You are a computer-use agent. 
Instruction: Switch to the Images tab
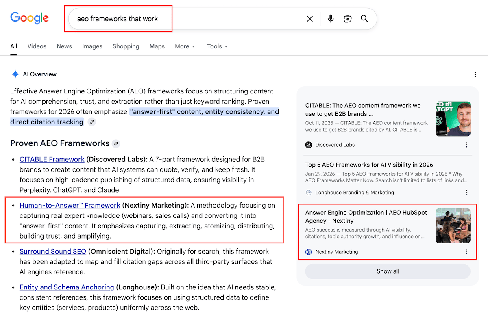tap(92, 46)
